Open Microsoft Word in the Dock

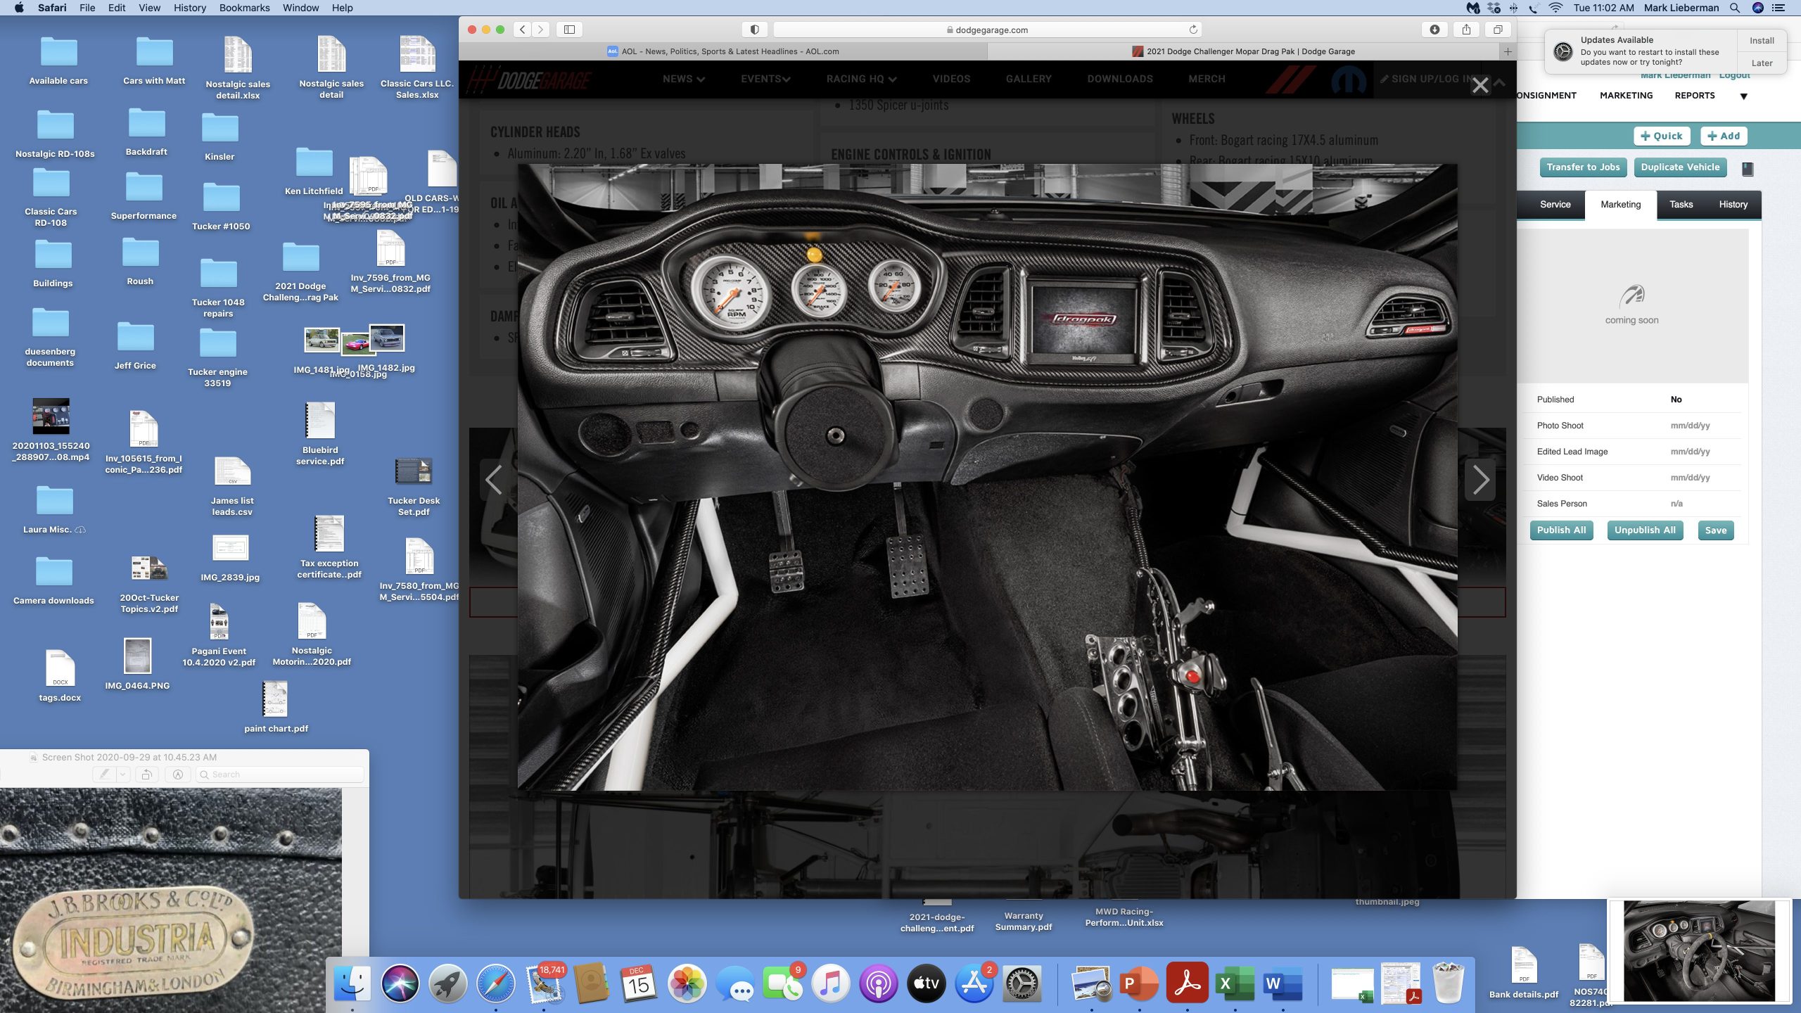pos(1283,983)
